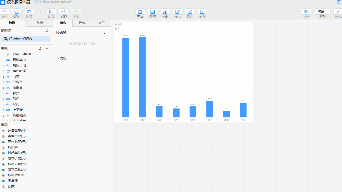Expand the 门店 dimension node
This screenshot has width=342, height=192.
pos(3,77)
